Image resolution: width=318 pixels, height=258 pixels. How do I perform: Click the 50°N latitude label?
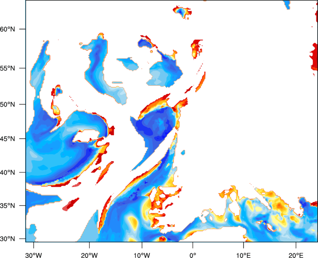(8, 104)
